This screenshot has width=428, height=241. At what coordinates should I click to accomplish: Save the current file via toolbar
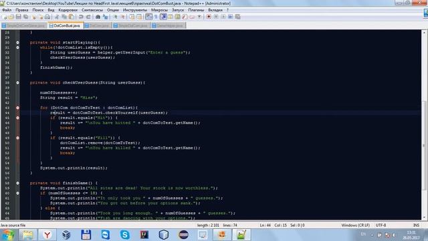click(x=18, y=17)
